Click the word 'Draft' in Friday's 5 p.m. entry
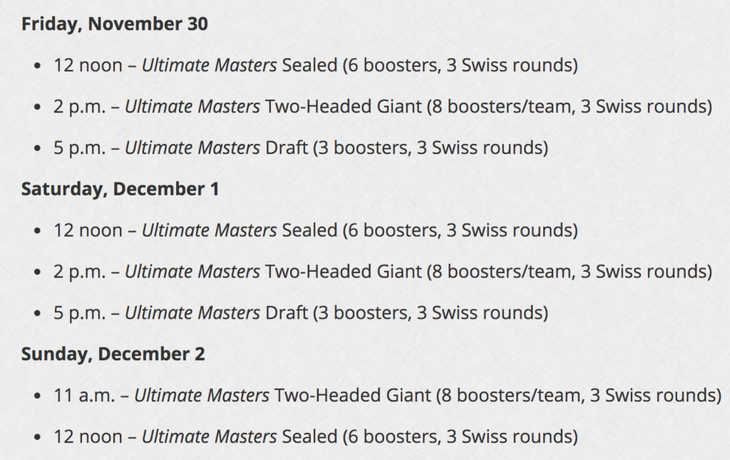Image resolution: width=730 pixels, height=460 pixels. coord(287,148)
